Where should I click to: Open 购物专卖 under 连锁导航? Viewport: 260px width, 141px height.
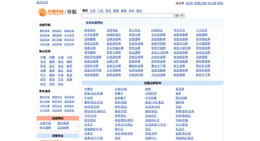pyautogui.click(x=69, y=31)
